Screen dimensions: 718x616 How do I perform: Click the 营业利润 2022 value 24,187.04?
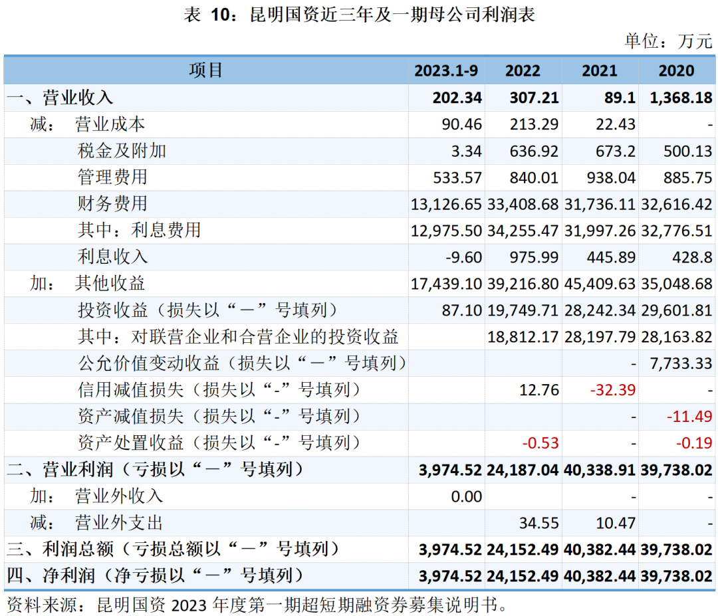tap(523, 470)
